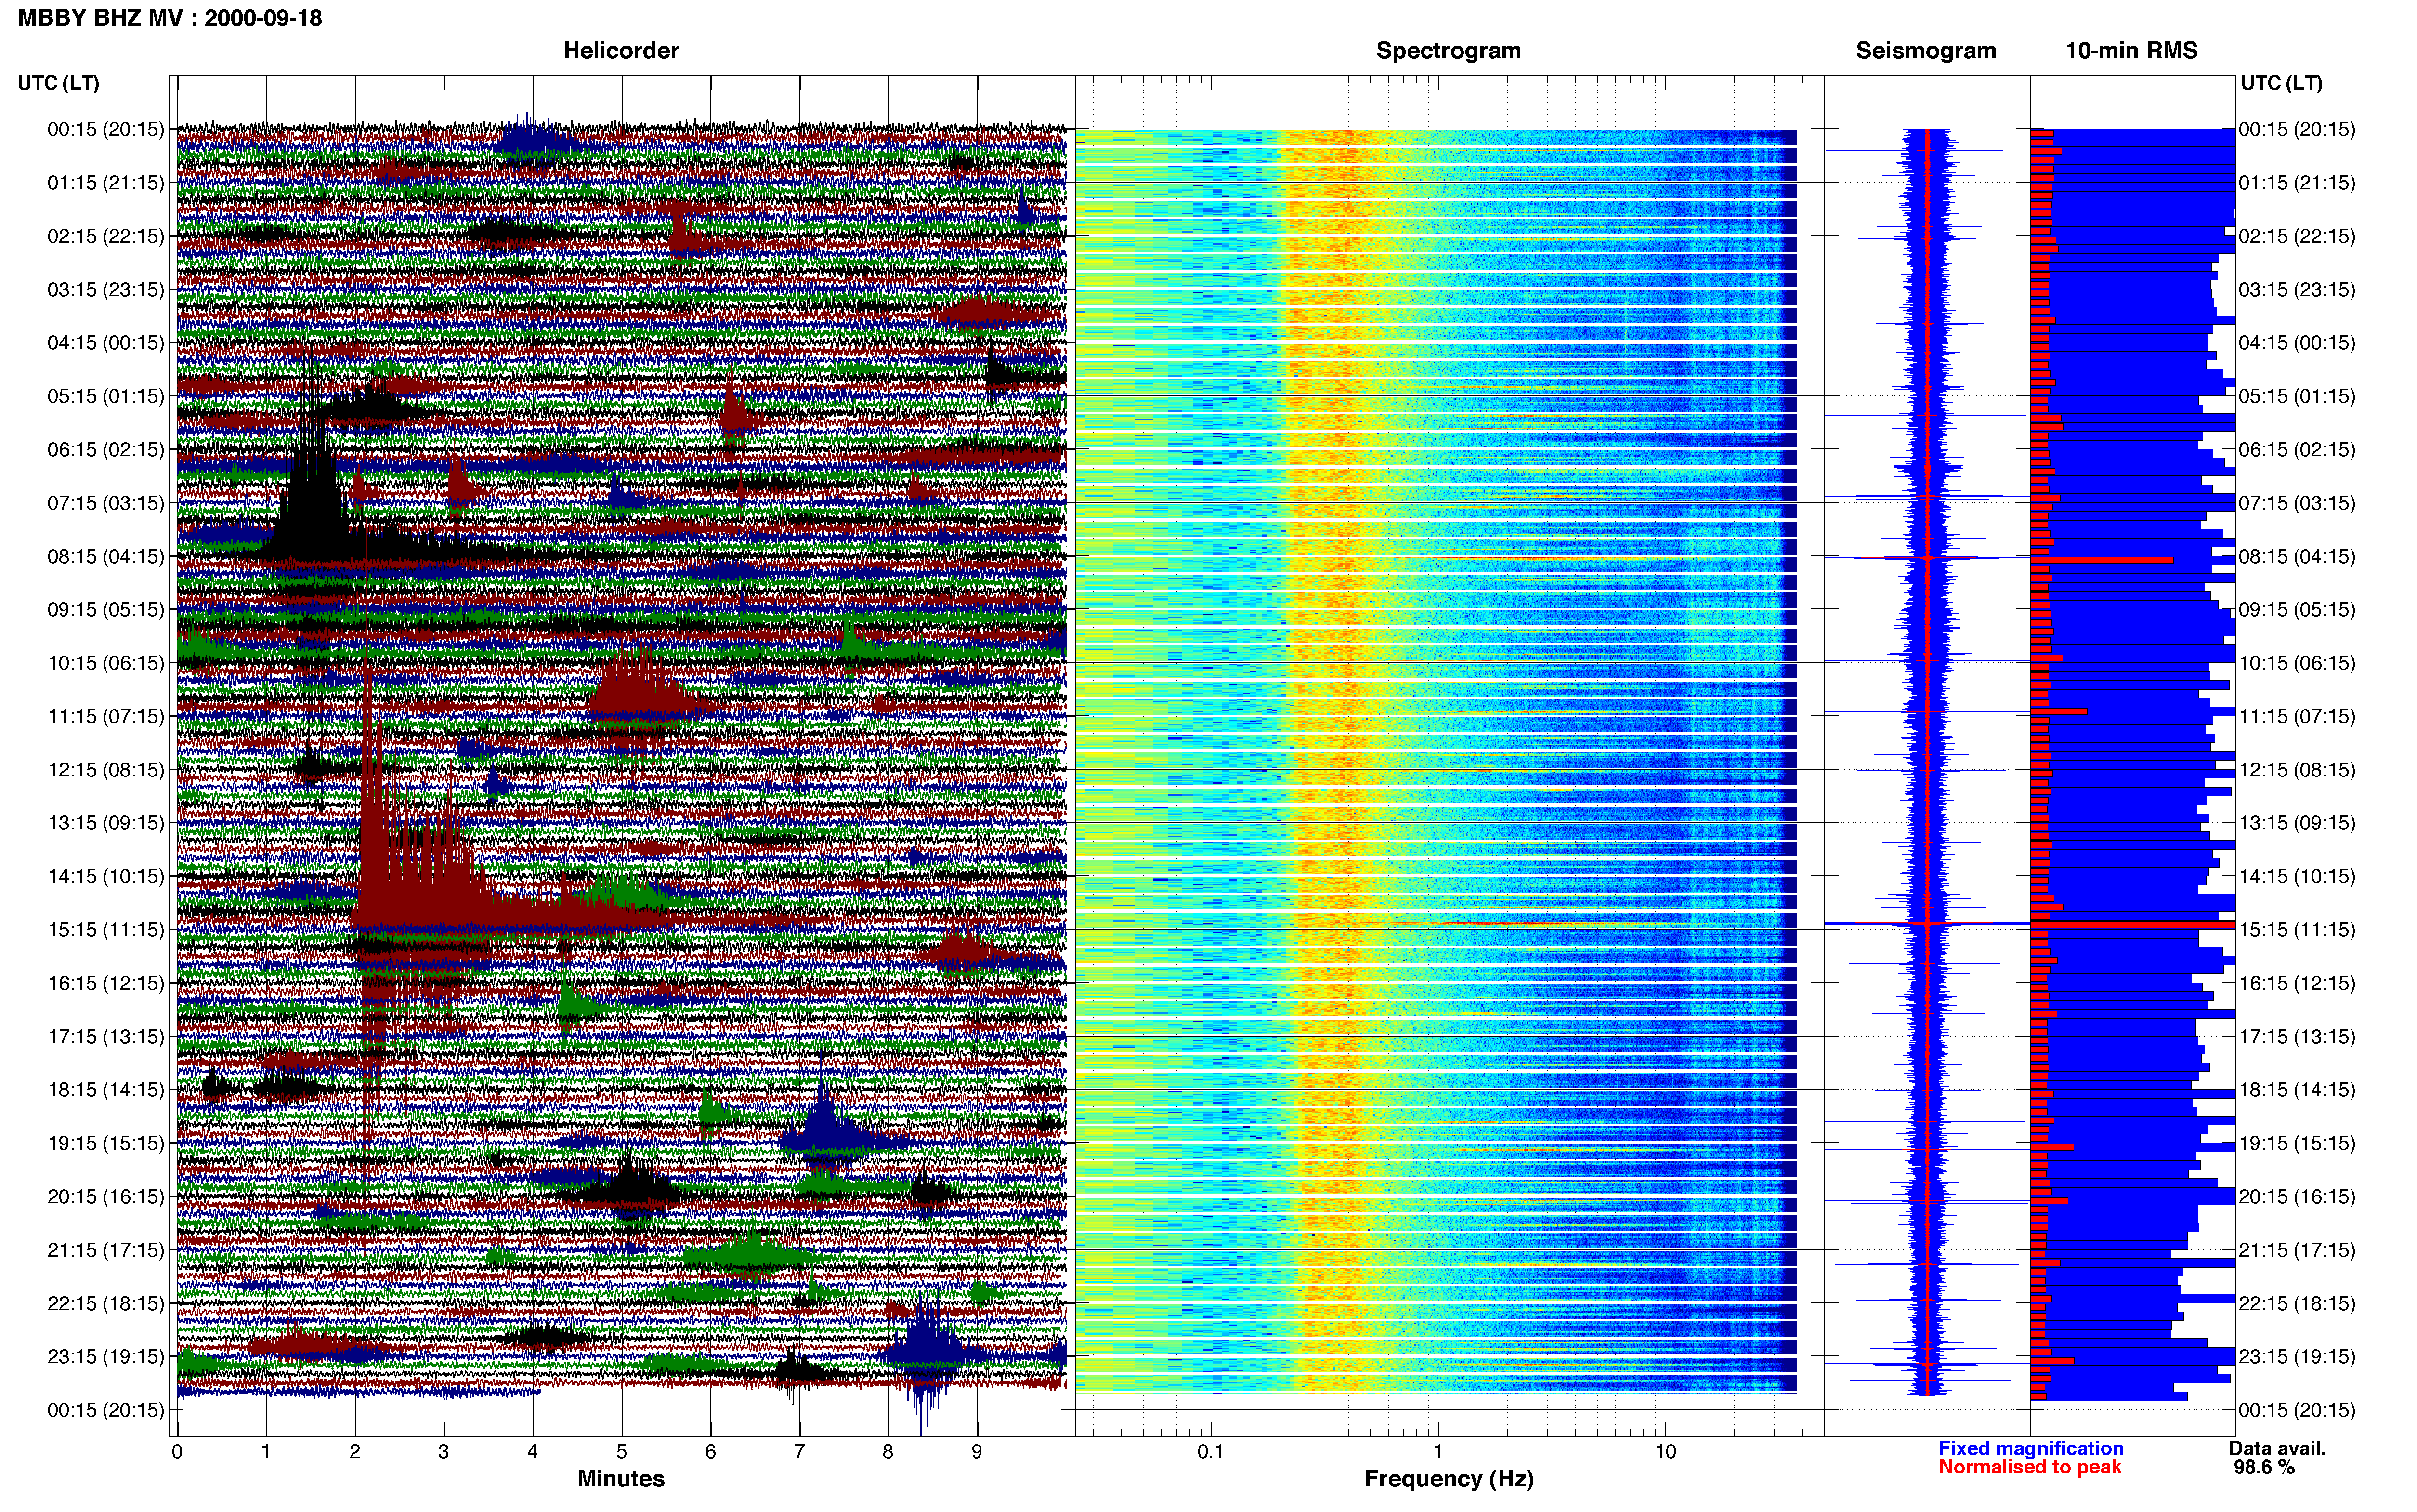Click the 'Helicorder' panel heading

(x=621, y=51)
